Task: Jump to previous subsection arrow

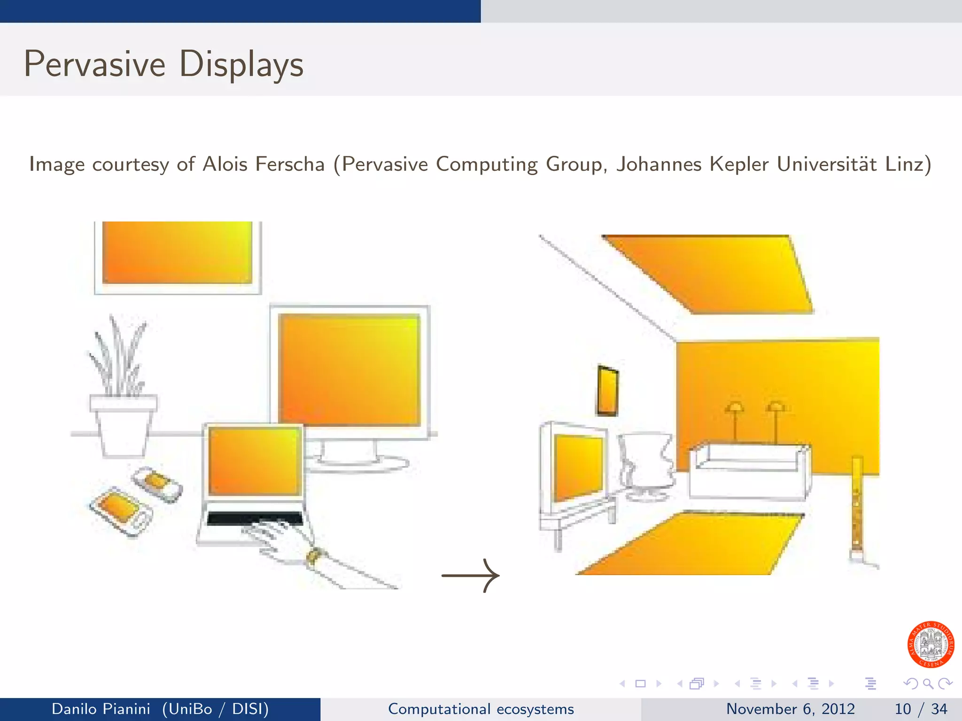Action: [x=737, y=684]
